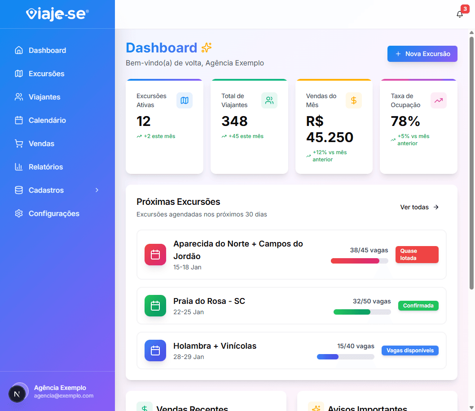Screen dimensions: 475x411
Task: Click the green calendar icon for Praia do Rosa
Action: click(x=155, y=306)
